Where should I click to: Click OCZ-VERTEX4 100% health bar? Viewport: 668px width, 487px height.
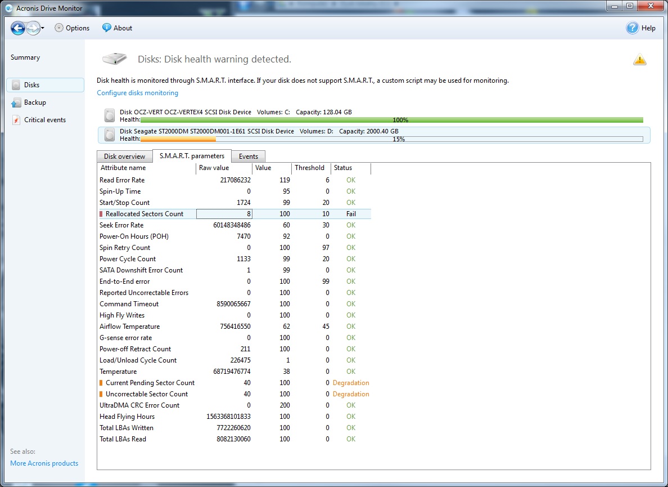click(x=391, y=120)
